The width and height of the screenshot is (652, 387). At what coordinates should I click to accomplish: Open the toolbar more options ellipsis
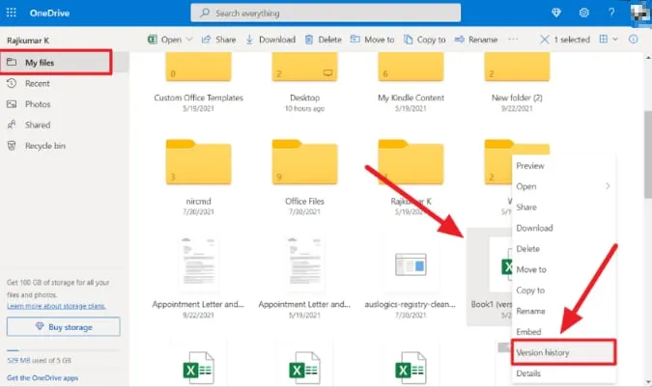tap(513, 40)
